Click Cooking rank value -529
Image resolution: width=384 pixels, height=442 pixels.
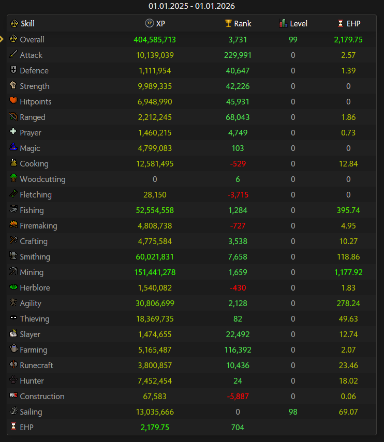click(238, 164)
